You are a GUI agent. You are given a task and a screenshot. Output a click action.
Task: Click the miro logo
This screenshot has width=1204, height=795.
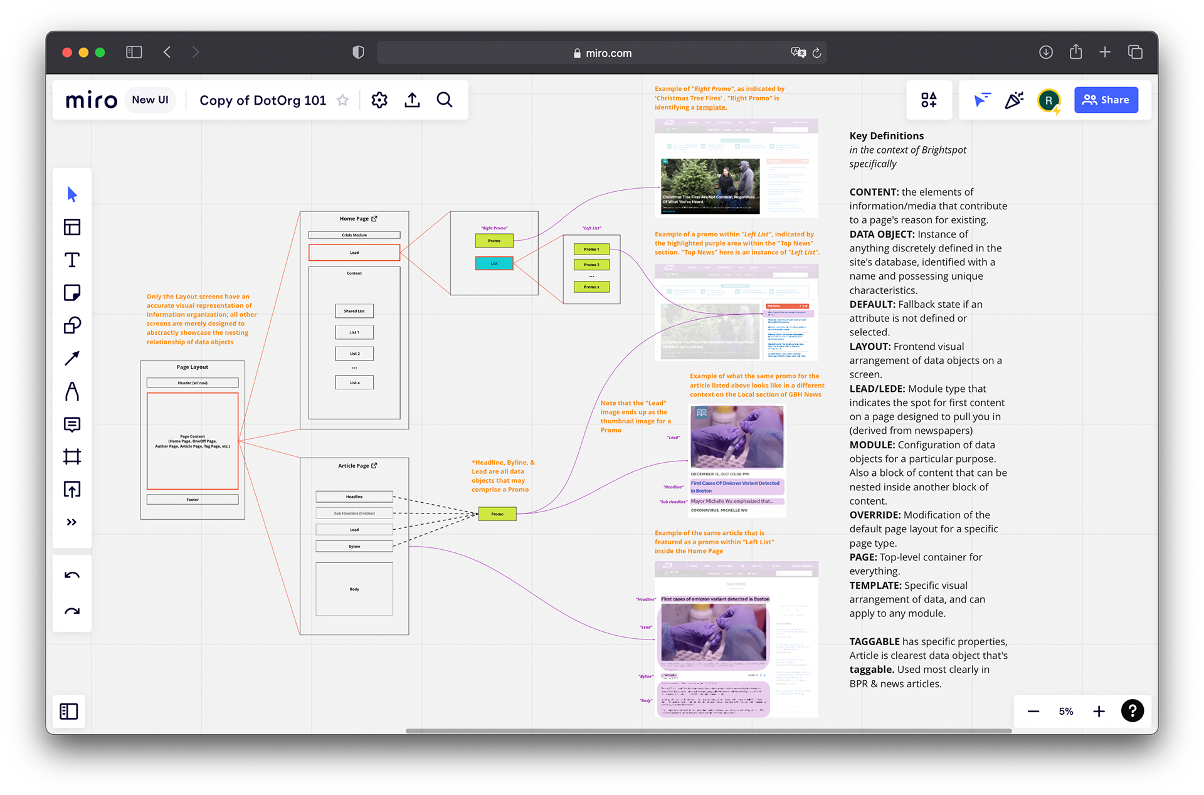coord(92,100)
